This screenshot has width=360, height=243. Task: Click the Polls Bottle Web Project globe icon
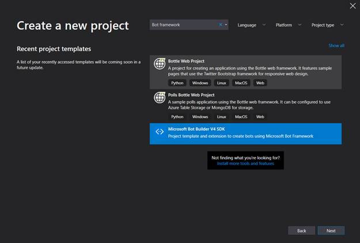pyautogui.click(x=160, y=98)
